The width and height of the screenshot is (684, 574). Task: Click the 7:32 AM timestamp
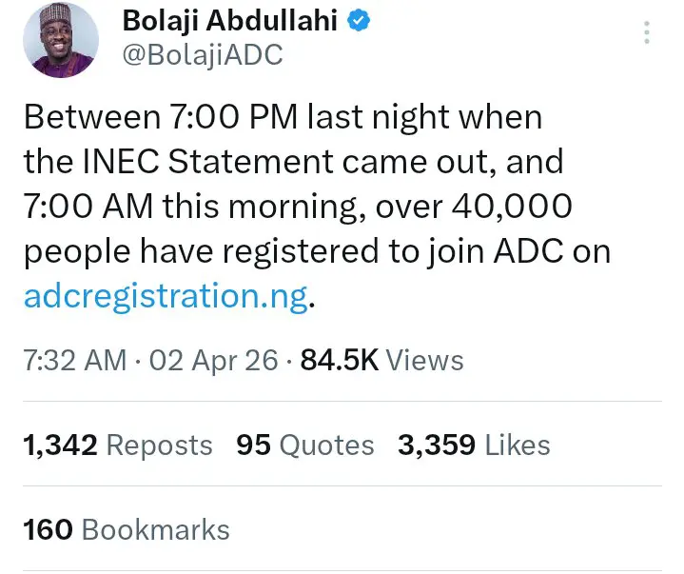coord(74,360)
